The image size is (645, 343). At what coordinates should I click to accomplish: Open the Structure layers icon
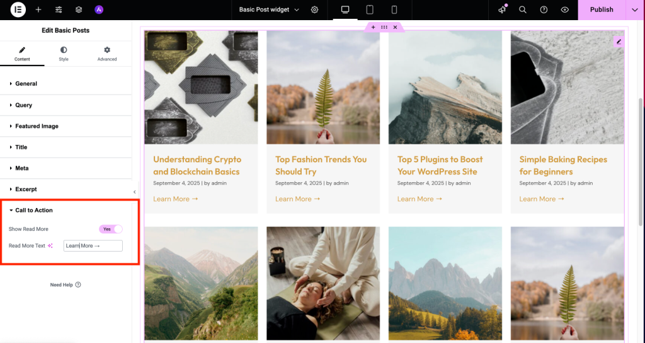[x=79, y=10]
